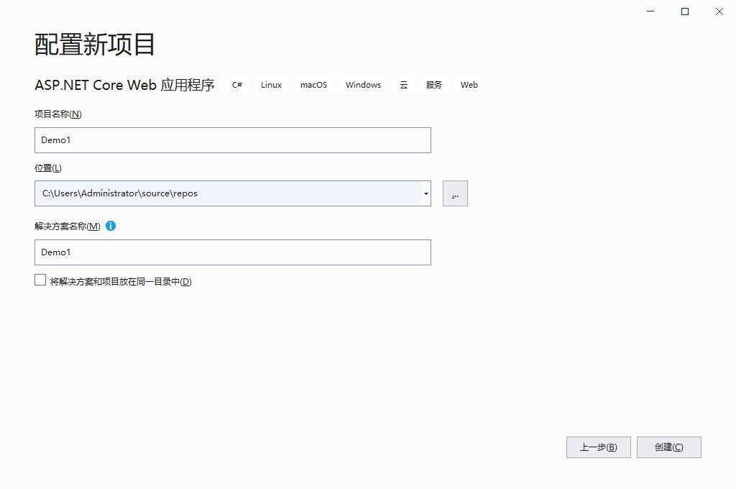This screenshot has width=736, height=489.
Task: Click the 服务 tag
Action: (433, 85)
